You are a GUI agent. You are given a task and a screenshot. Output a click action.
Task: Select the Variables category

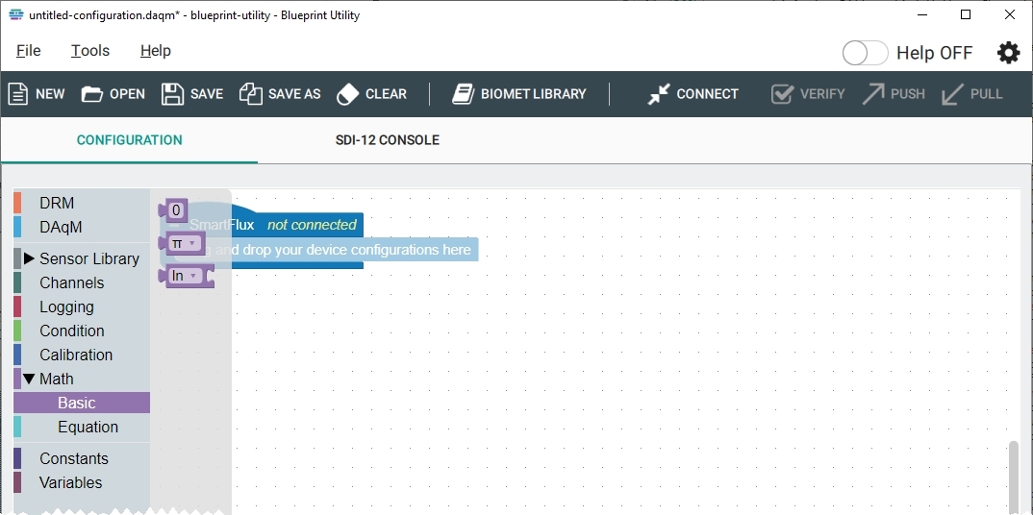click(x=82, y=482)
